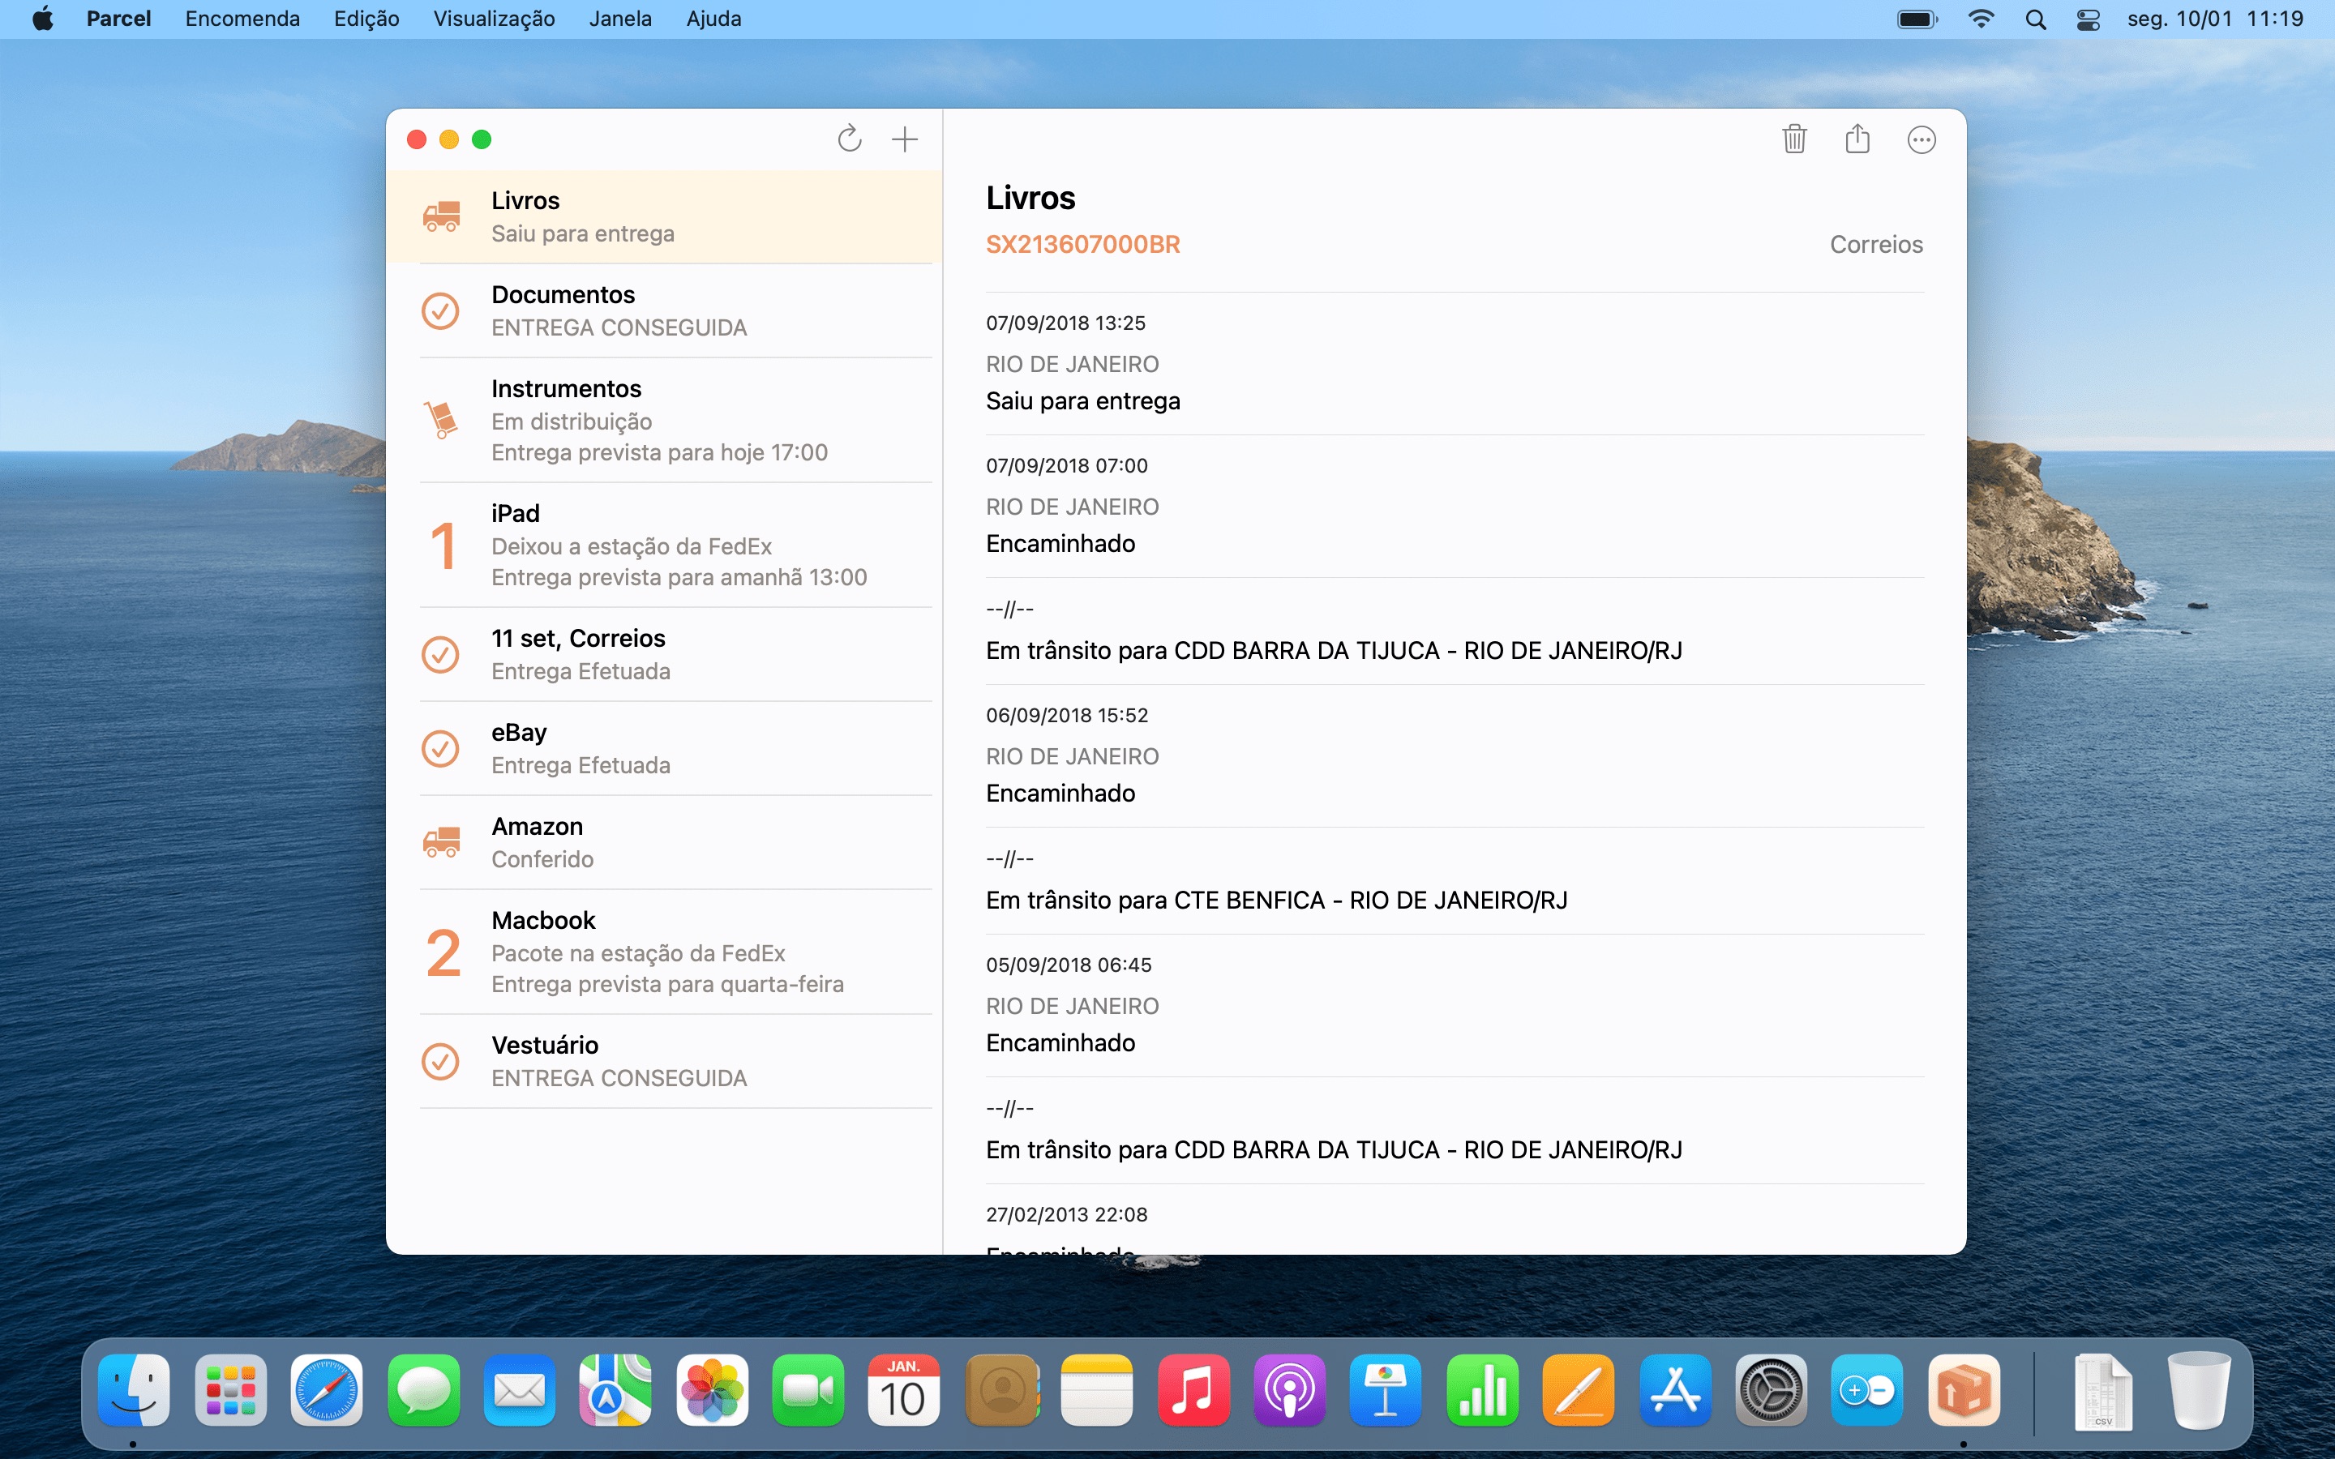
Task: Click days-left number 2 beside Macbook
Action: coord(443,953)
